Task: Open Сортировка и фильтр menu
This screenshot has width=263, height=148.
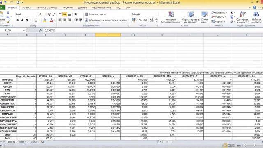Action: (243, 17)
